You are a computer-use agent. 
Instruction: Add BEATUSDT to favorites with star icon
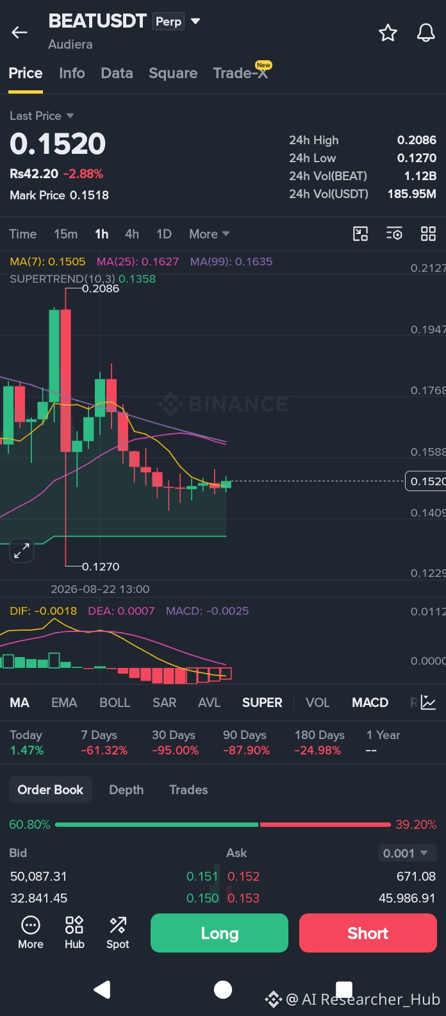(388, 33)
